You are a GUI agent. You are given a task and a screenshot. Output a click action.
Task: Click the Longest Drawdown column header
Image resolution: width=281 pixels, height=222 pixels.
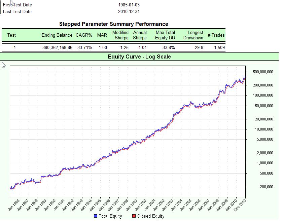(193, 35)
